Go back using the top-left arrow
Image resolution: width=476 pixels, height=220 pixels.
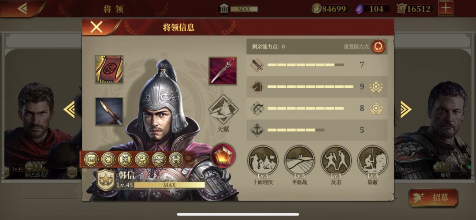pyautogui.click(x=22, y=8)
